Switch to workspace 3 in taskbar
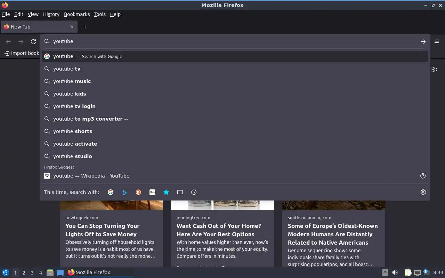Screen dimensions: 445x278 (32, 273)
